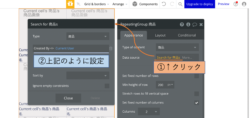
Task: Click the Search for 商品s data source
Action: tap(168, 58)
